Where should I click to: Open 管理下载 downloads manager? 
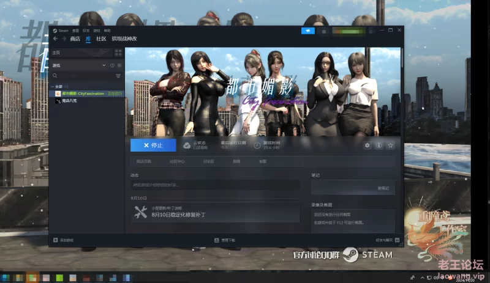click(x=228, y=240)
